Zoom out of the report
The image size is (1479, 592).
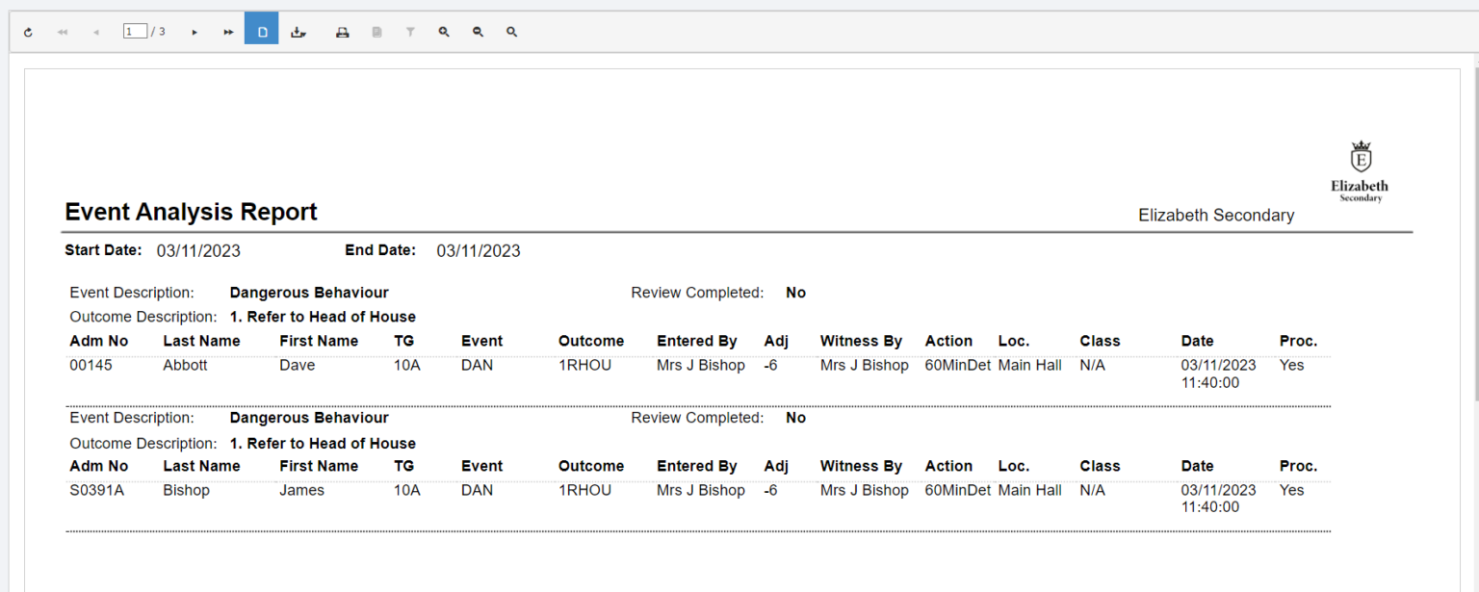click(x=478, y=31)
